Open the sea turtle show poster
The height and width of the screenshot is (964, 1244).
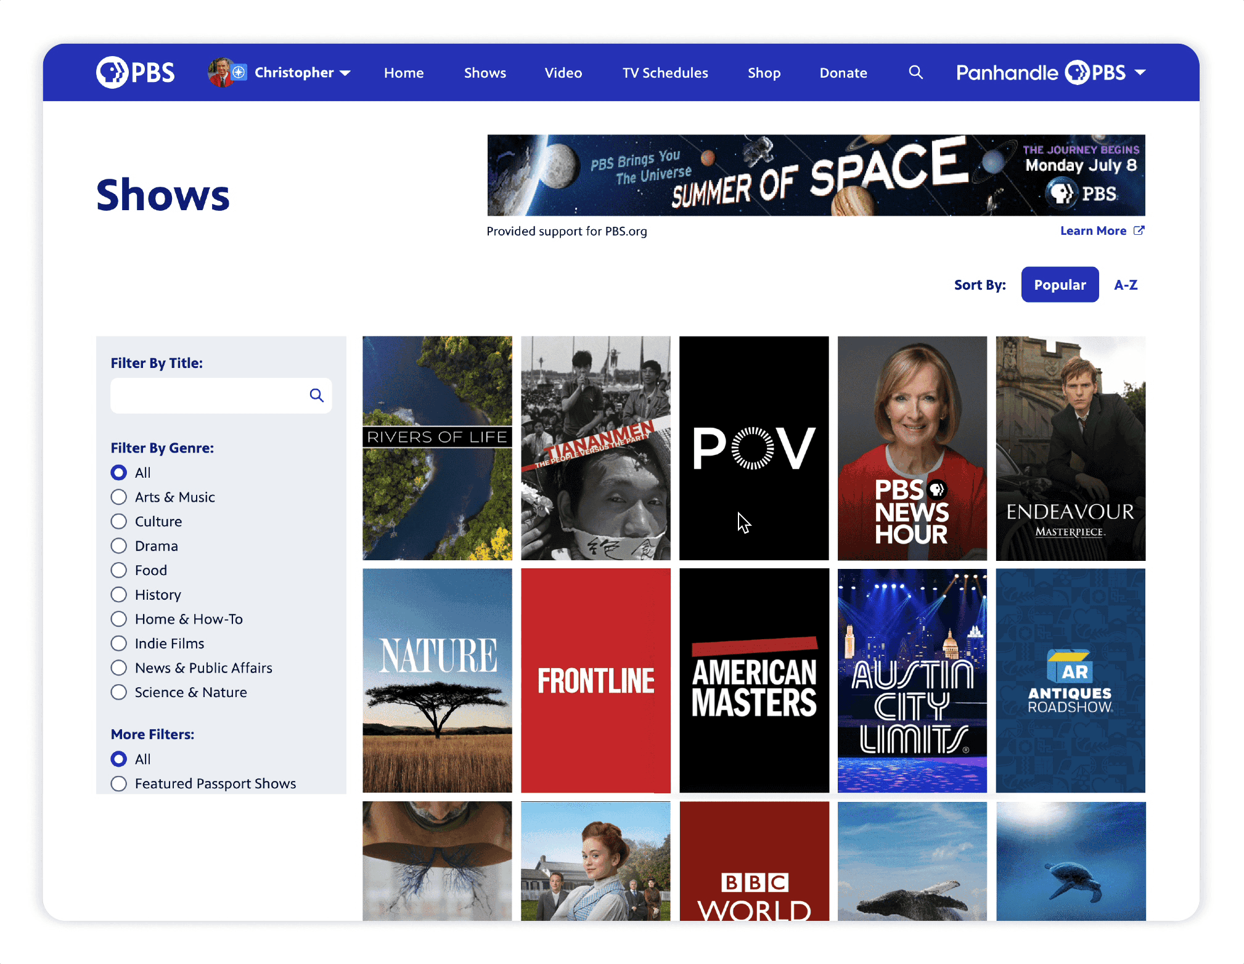[1071, 861]
